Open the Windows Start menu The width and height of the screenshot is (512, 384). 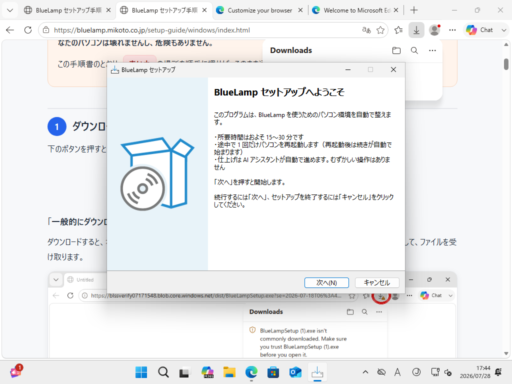[x=141, y=372]
